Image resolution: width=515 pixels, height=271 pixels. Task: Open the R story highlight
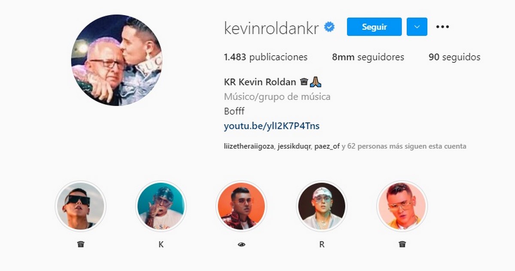pos(321,206)
